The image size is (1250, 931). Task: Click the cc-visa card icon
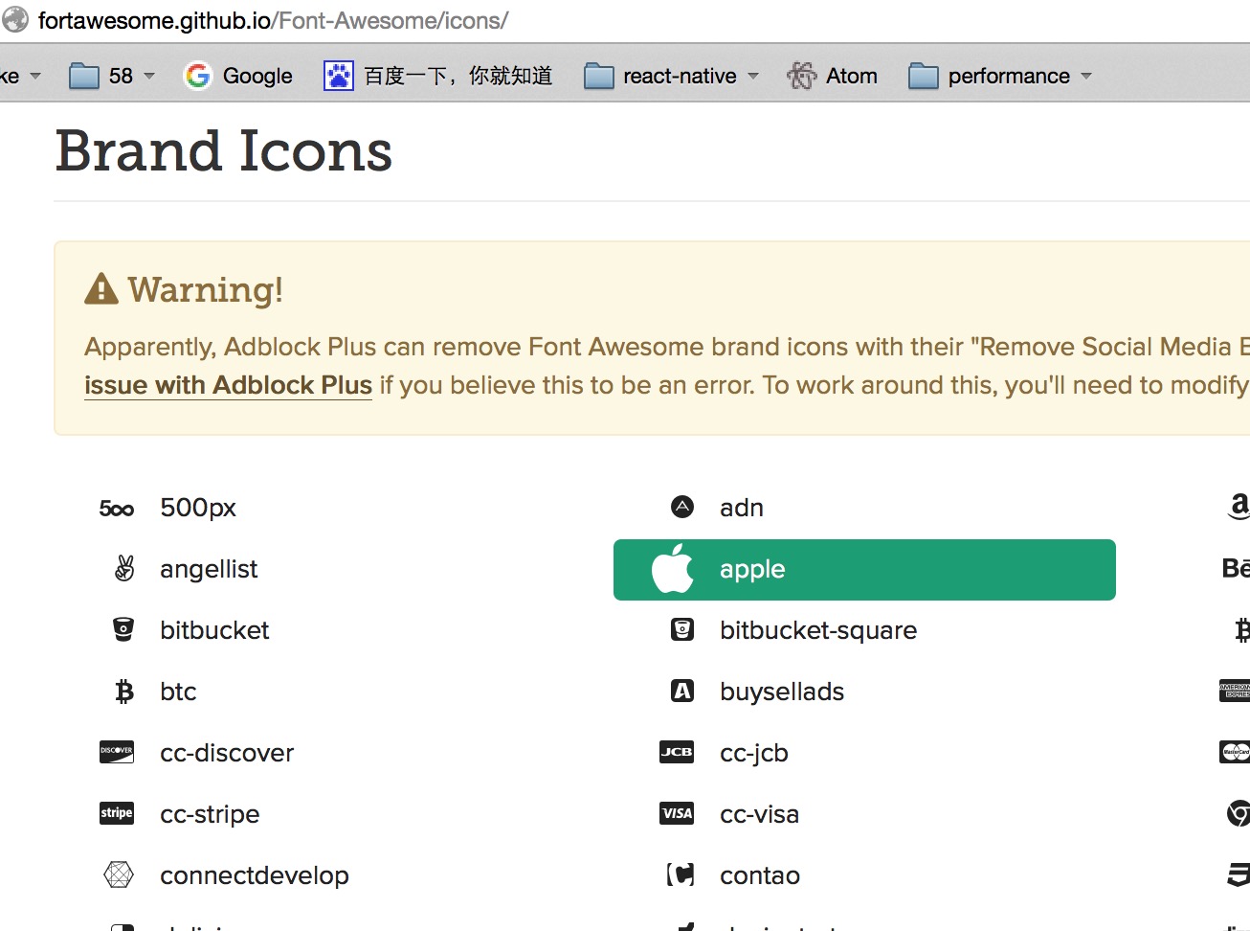[677, 813]
